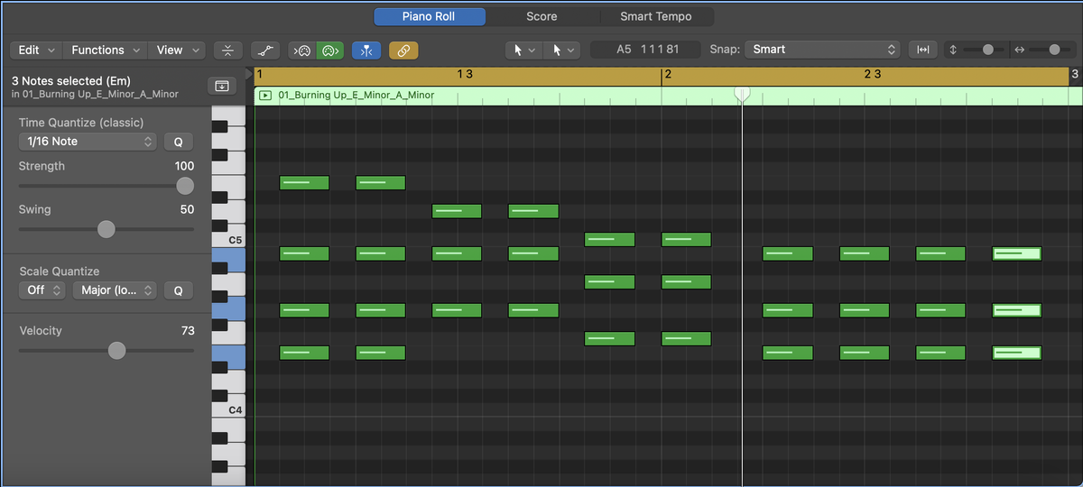This screenshot has width=1083, height=487.
Task: Click the '3 Notes selected (Em)' label
Action: click(x=71, y=81)
